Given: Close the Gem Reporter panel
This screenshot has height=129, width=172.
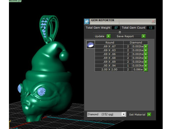Looking at the screenshot, I should (x=153, y=21).
